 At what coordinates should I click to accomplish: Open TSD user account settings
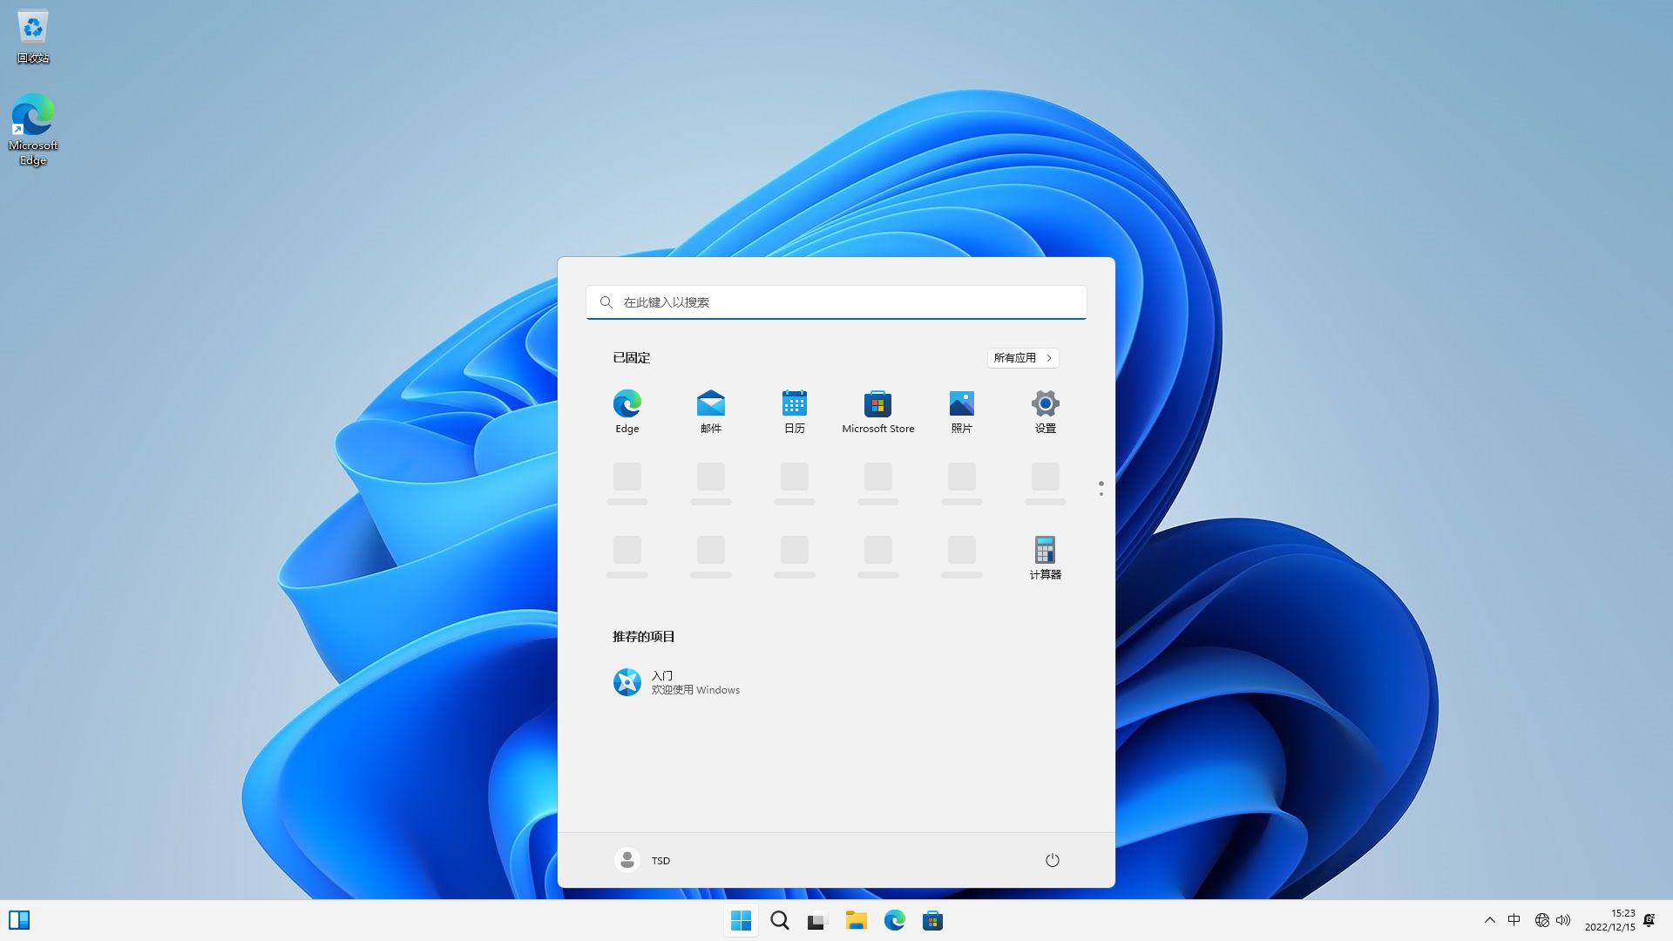pos(641,859)
